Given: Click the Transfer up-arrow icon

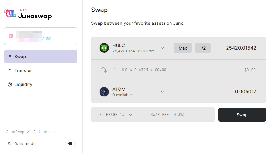Looking at the screenshot, I should point(10,70).
